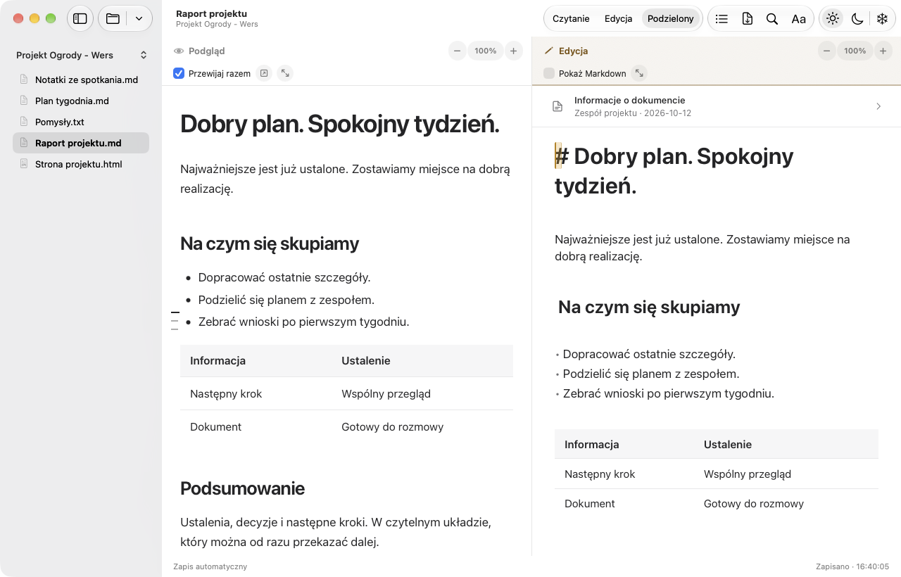Toggle the sidebar panel icon
The width and height of the screenshot is (901, 577).
(80, 19)
